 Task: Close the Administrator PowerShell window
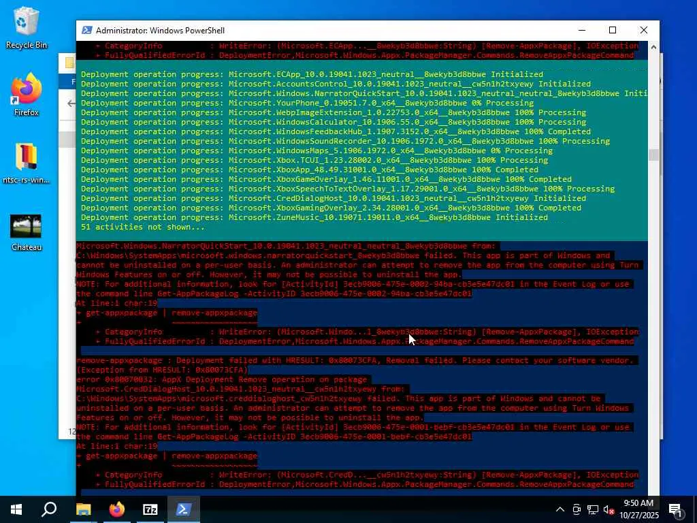coord(644,30)
